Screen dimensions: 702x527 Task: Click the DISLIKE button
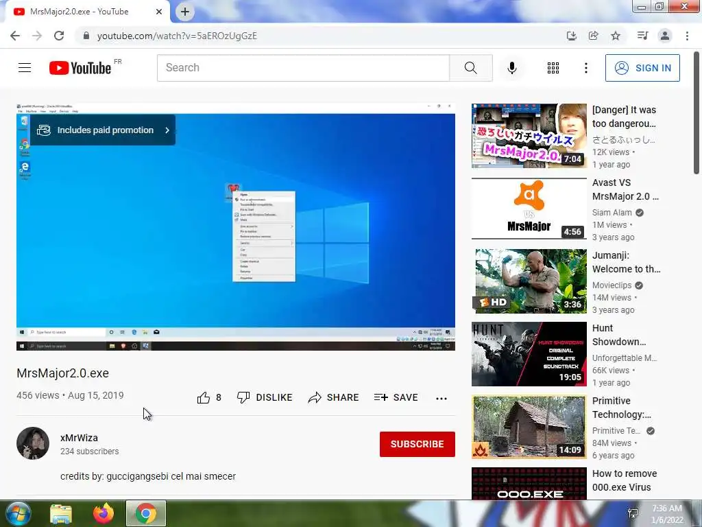[265, 397]
